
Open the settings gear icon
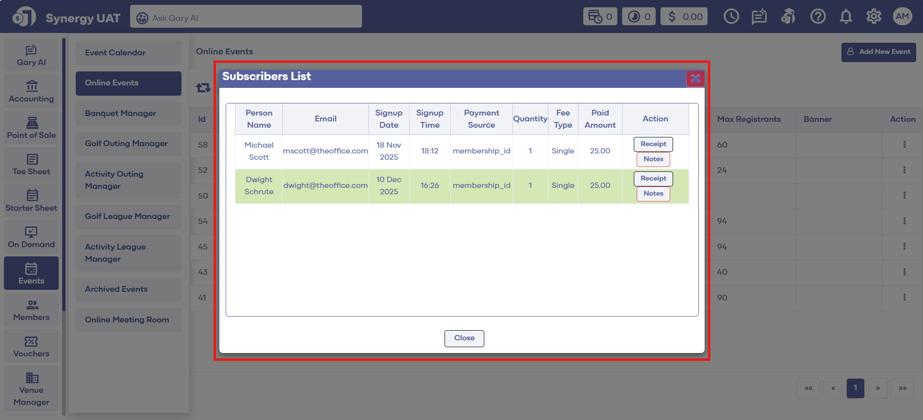tap(874, 17)
